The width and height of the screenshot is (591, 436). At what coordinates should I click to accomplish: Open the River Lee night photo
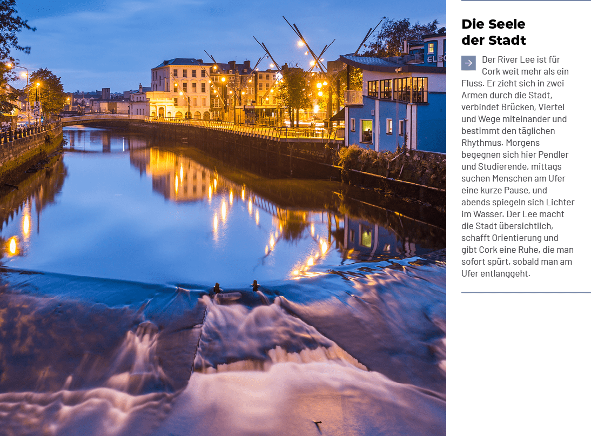(x=223, y=218)
